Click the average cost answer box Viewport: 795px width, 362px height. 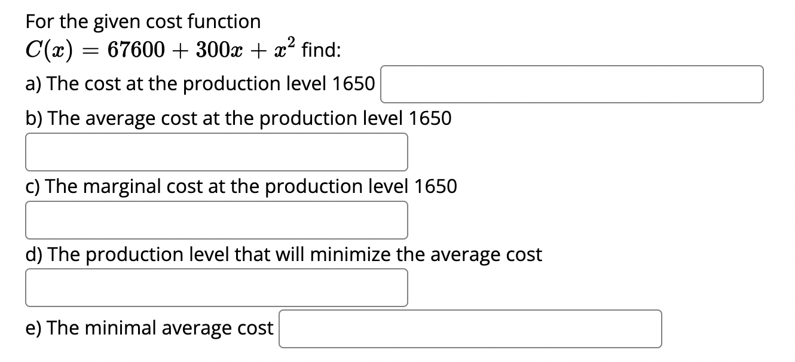pyautogui.click(x=215, y=152)
